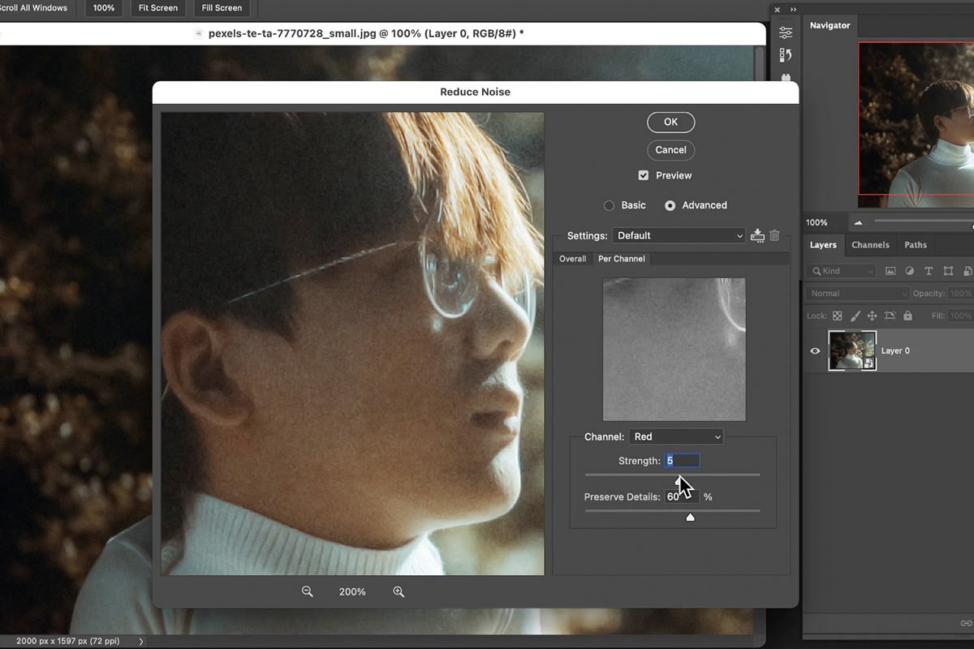Click the large face preview image
974x649 pixels.
click(x=352, y=344)
